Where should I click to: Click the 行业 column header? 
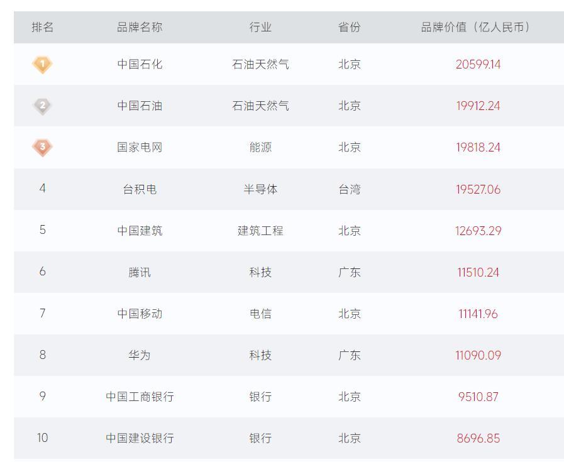tap(260, 27)
